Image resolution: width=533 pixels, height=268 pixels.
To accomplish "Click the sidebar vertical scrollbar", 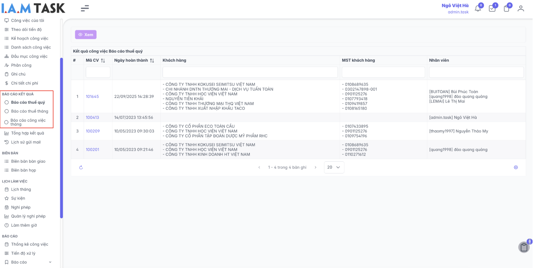I will point(62,137).
